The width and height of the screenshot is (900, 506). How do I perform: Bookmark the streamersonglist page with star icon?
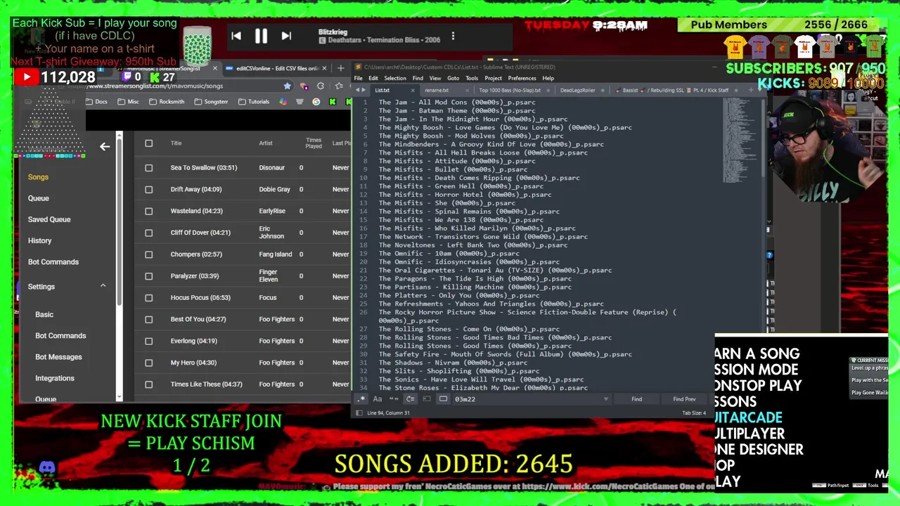tap(287, 86)
